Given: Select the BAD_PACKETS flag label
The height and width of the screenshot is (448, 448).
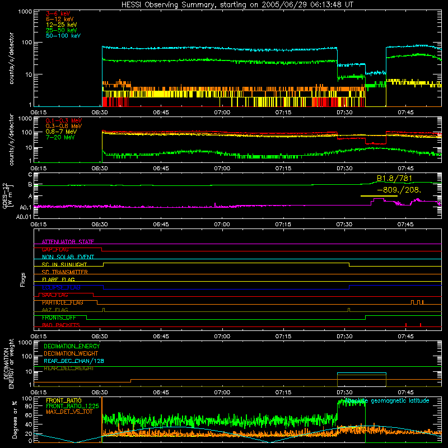Looking at the screenshot, I should [61, 325].
